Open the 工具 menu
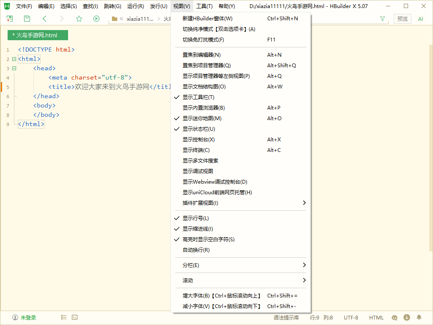The width and height of the screenshot is (433, 325). (x=204, y=6)
